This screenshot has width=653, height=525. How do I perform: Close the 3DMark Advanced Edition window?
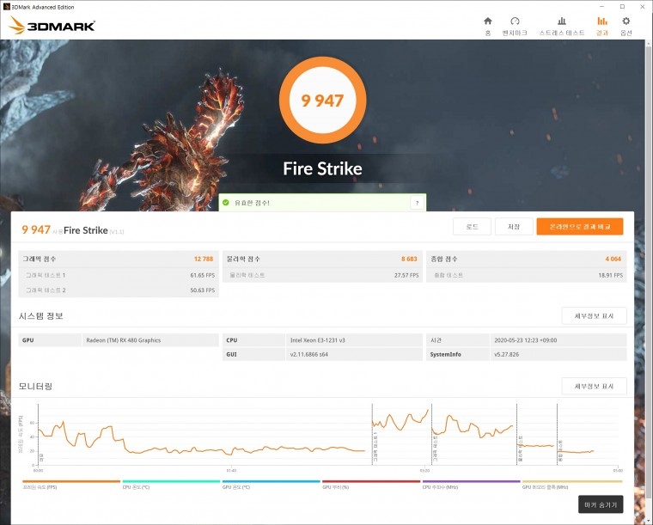642,7
